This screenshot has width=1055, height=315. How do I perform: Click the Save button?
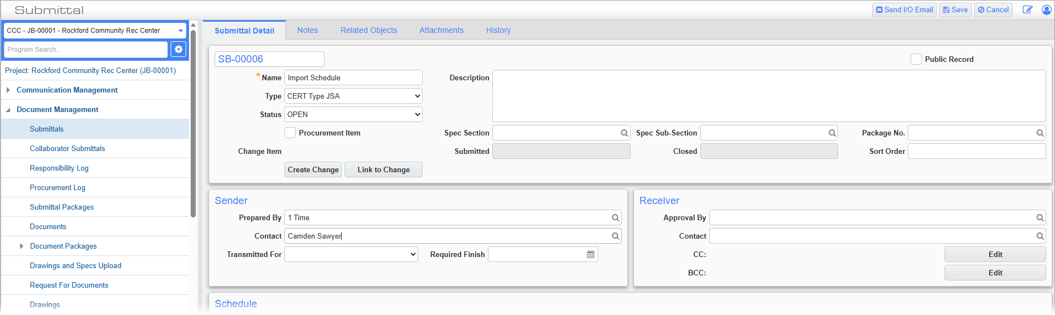coord(955,9)
